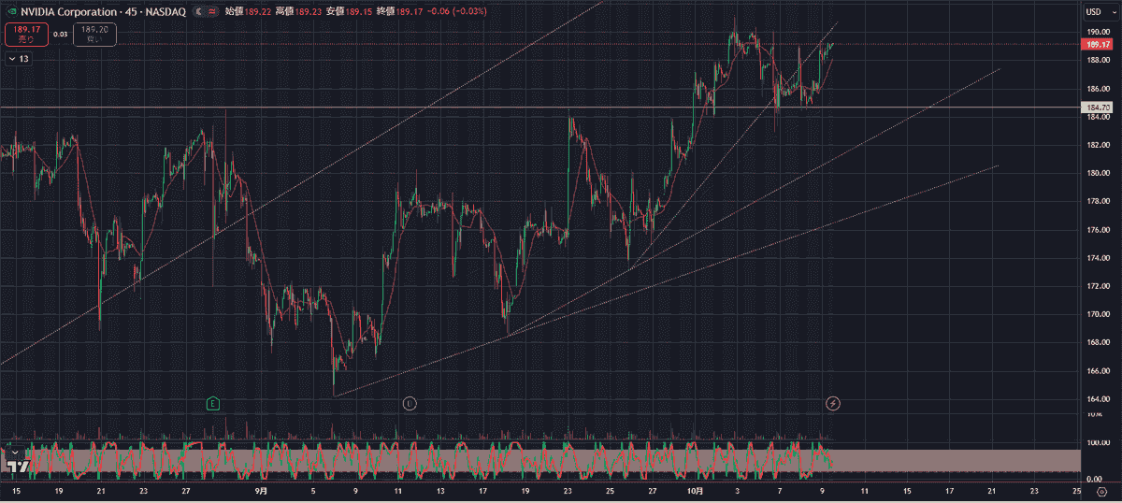Screen dimensions: 1122x503
Task: Expand the indicator legend showing 13
Action: point(19,59)
